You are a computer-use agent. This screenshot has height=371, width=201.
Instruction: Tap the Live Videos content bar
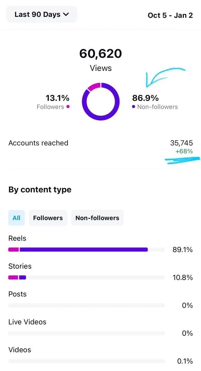tap(86, 333)
